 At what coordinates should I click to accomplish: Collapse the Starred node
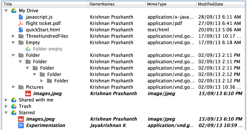pos(6,113)
